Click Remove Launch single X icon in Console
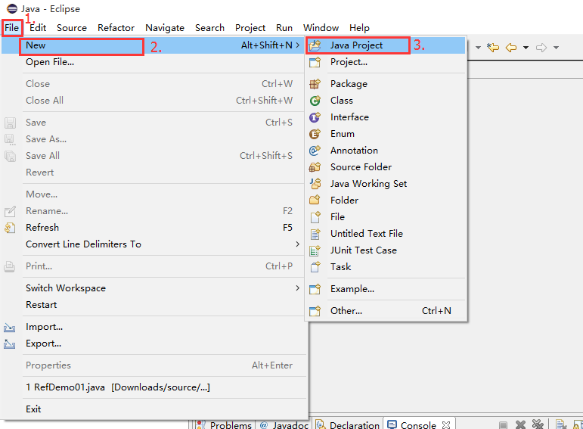The width and height of the screenshot is (583, 429). click(520, 424)
